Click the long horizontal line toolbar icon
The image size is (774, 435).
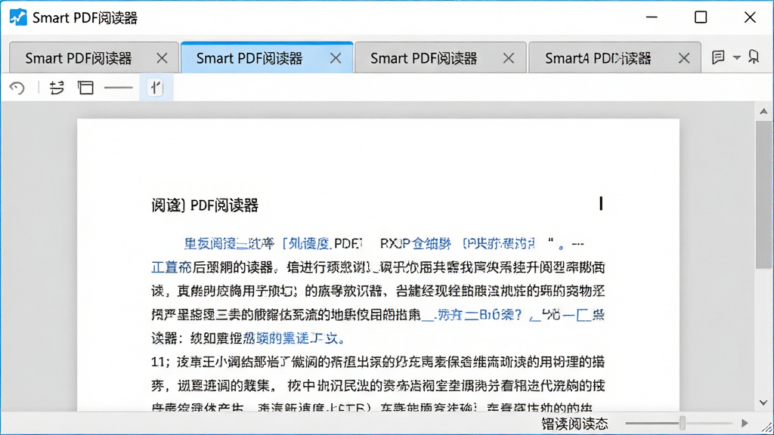119,88
